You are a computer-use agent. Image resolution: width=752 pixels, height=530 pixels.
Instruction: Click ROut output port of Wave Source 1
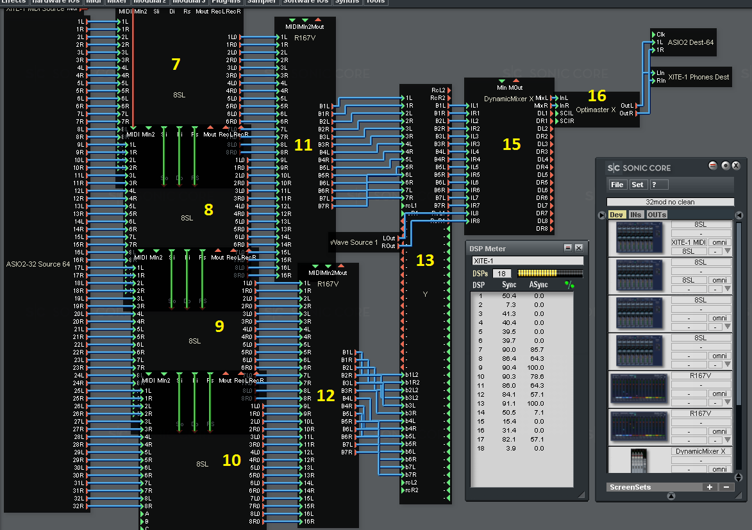pos(398,246)
